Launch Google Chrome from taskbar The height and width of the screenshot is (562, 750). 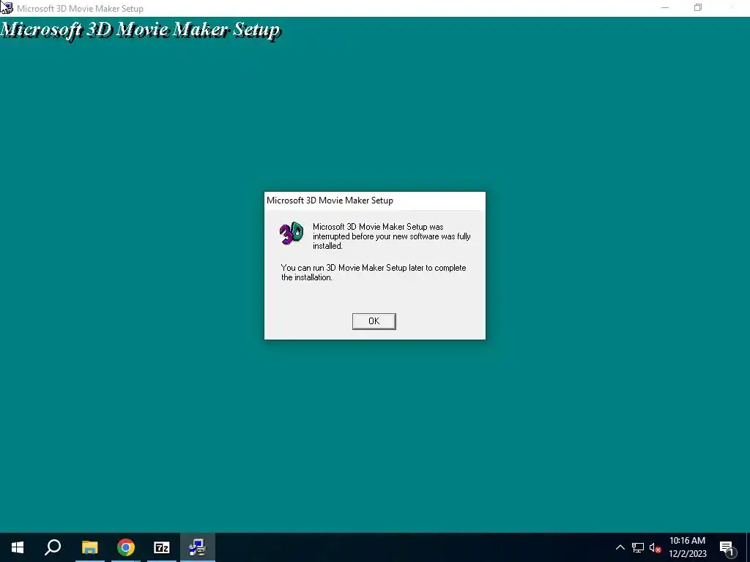(x=126, y=547)
